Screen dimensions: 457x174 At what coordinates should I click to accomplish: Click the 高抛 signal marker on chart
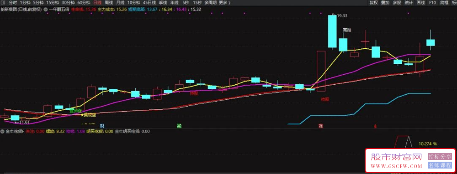[347, 30]
